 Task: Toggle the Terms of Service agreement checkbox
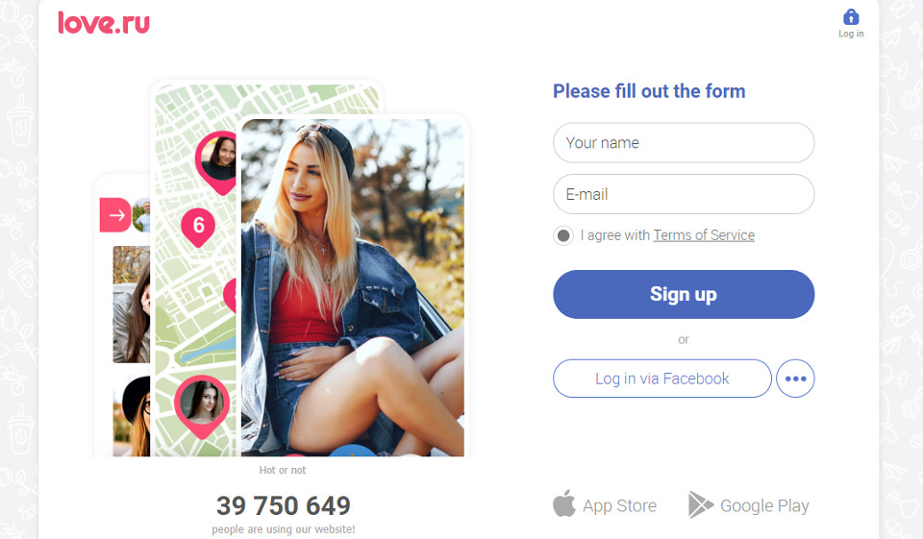point(563,235)
